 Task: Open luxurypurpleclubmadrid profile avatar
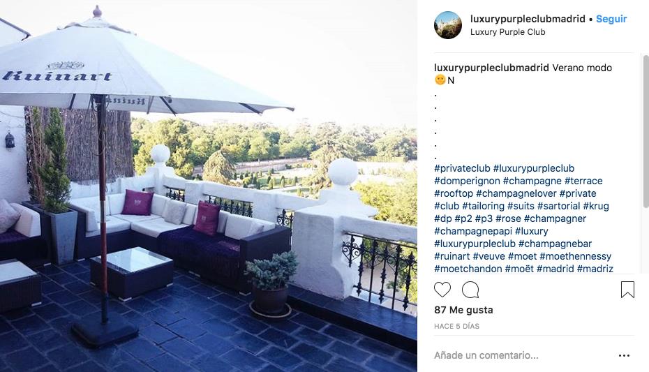(x=448, y=25)
